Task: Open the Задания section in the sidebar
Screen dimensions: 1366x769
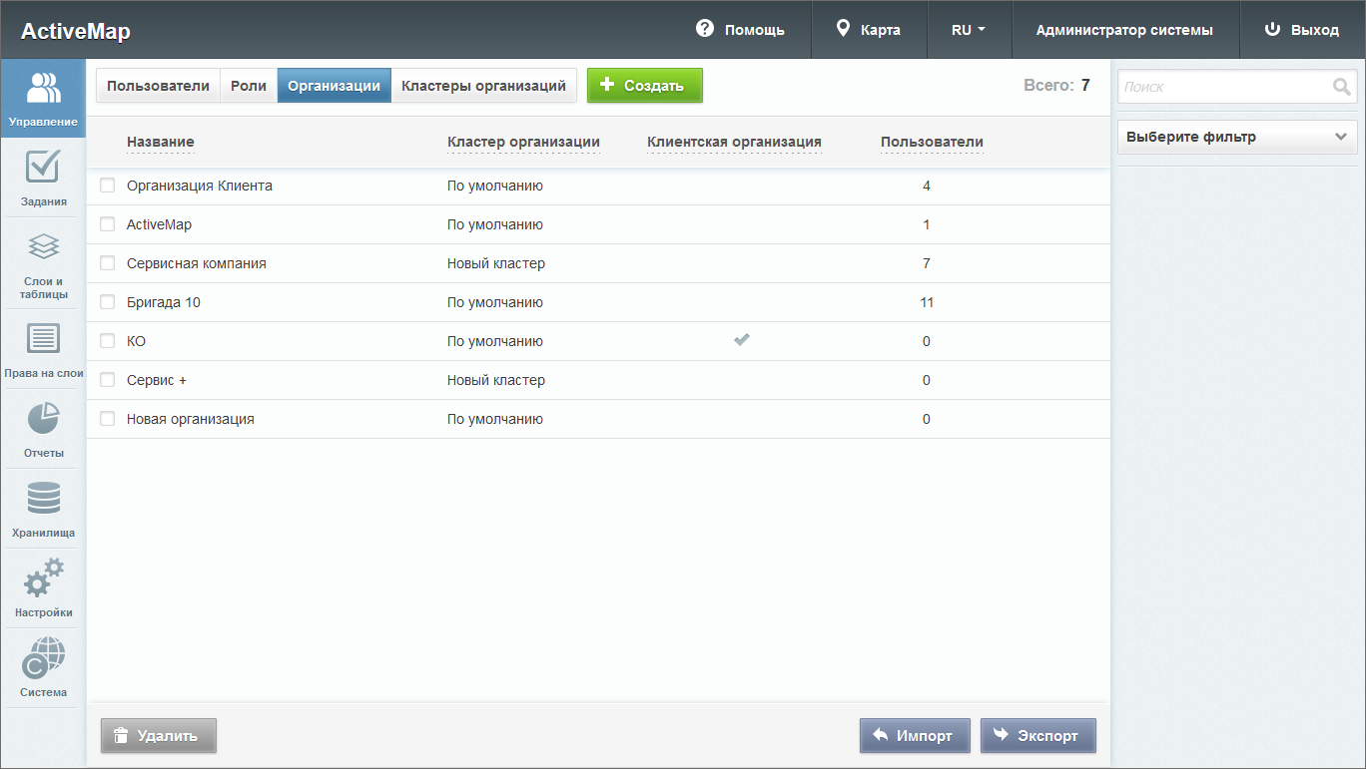Action: coord(43,180)
